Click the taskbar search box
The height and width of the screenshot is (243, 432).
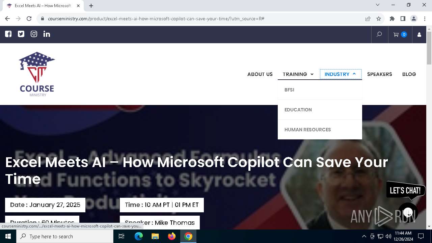click(65, 236)
